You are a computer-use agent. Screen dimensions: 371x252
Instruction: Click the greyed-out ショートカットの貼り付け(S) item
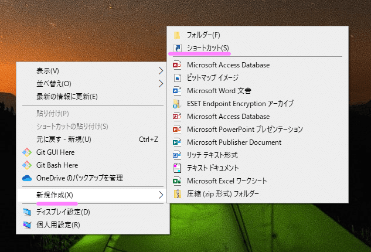[x=93, y=127]
